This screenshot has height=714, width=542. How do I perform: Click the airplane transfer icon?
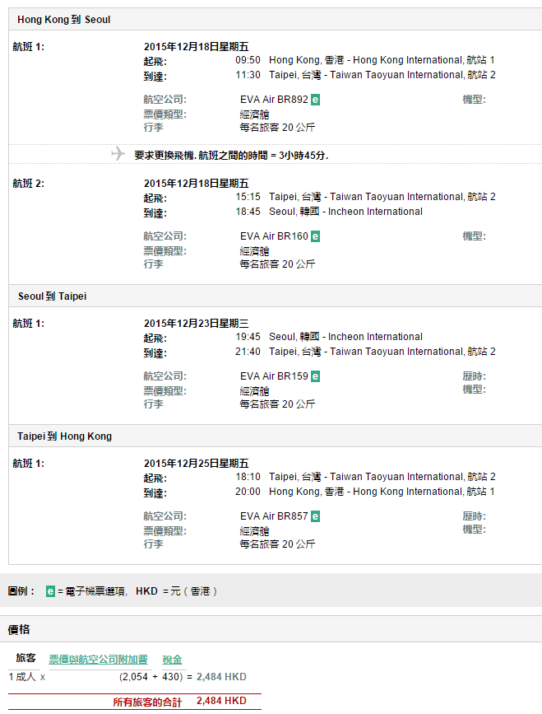[x=118, y=154]
